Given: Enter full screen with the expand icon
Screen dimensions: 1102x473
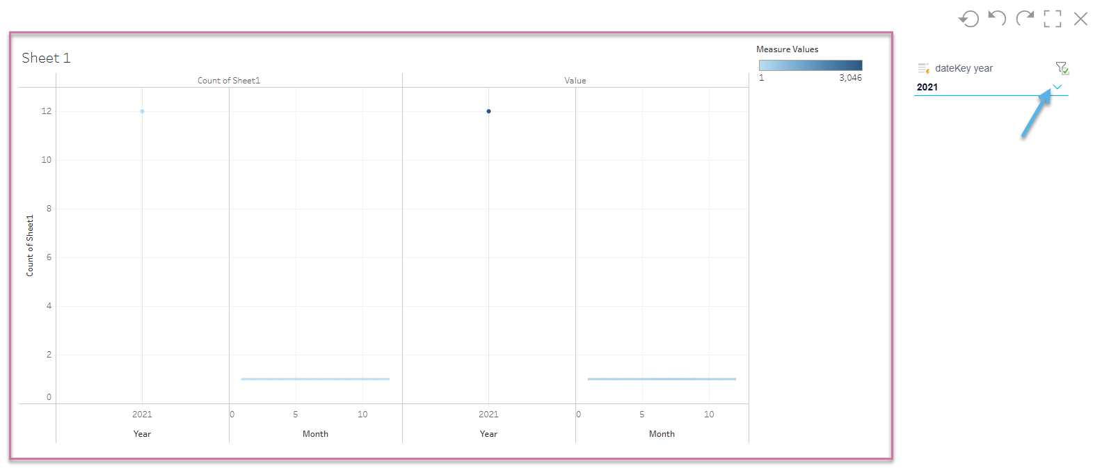Looking at the screenshot, I should click(x=1053, y=19).
